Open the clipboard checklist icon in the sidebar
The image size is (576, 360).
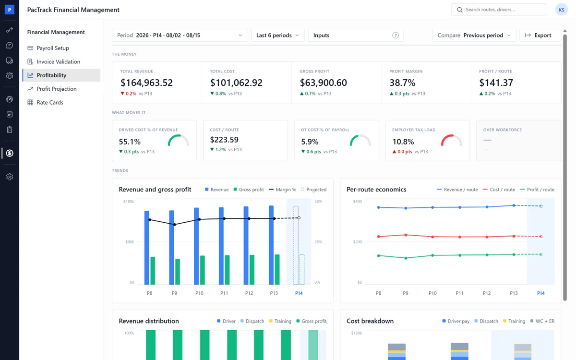[10, 130]
